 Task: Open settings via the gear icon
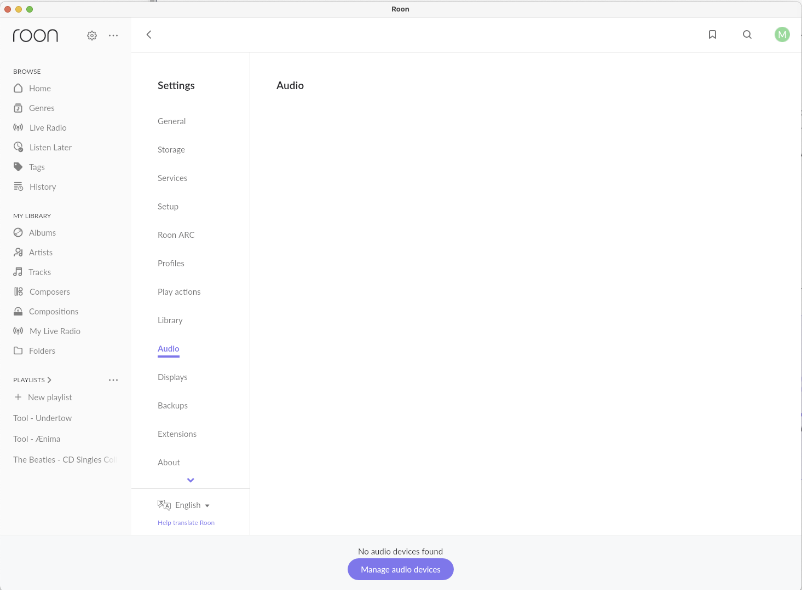[92, 36]
